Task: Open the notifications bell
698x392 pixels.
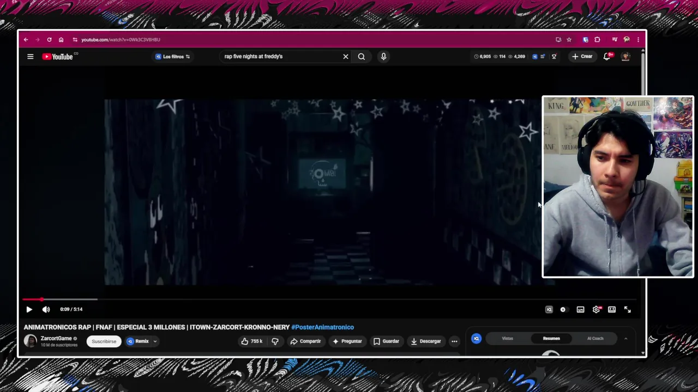Action: [607, 57]
